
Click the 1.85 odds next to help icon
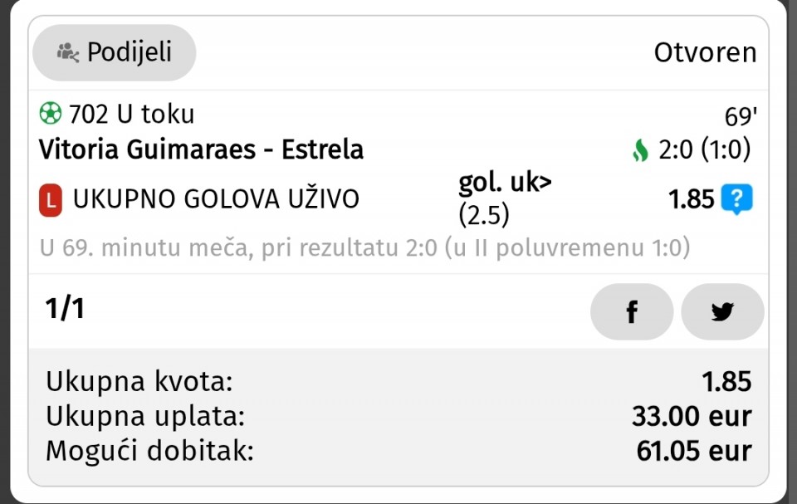click(x=691, y=199)
